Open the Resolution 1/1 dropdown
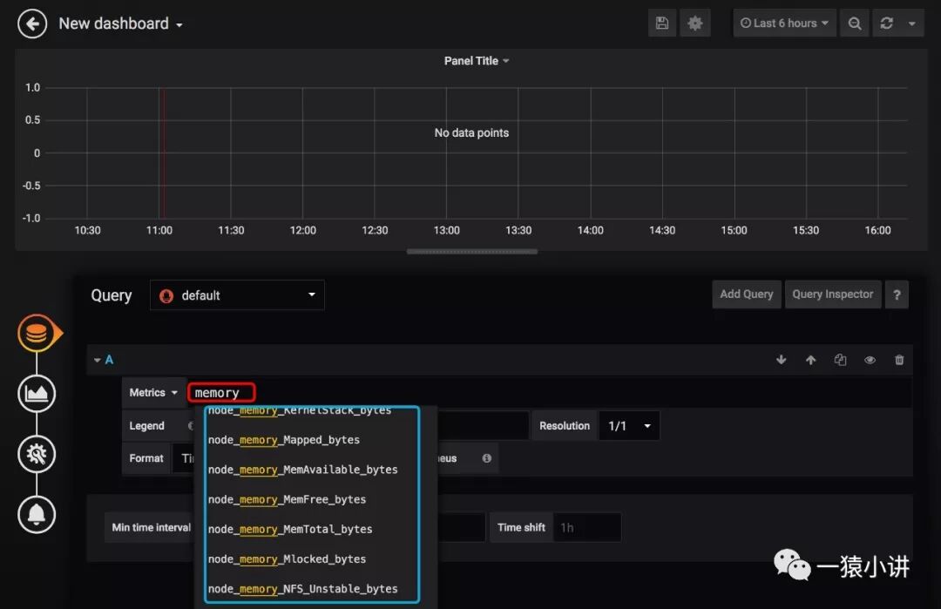 (629, 425)
